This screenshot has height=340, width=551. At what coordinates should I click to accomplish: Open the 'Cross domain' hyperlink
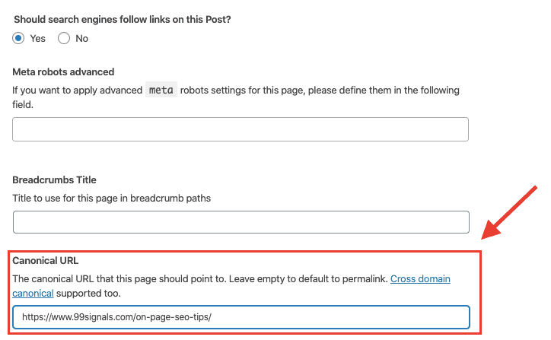coord(420,279)
